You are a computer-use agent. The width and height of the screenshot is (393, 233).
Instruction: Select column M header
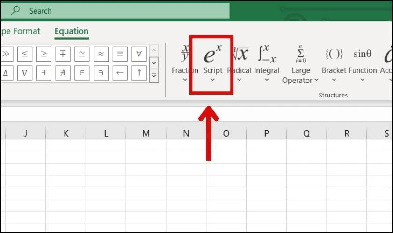click(x=146, y=133)
